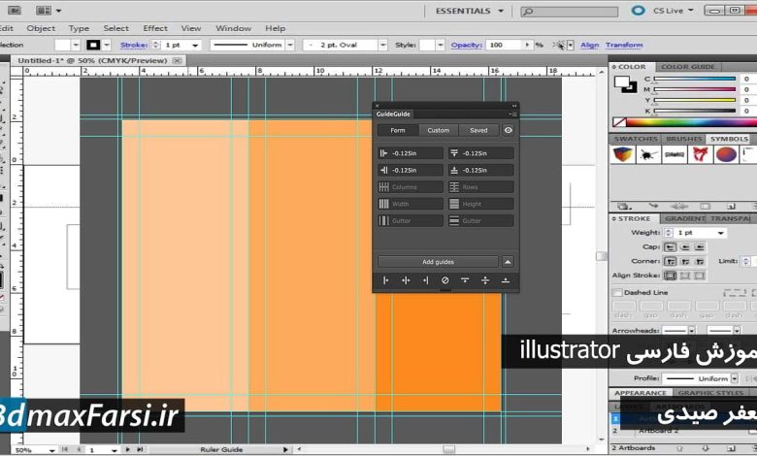Switch to the COLOR GUIDE tab
This screenshot has height=456, width=757.
click(x=687, y=67)
